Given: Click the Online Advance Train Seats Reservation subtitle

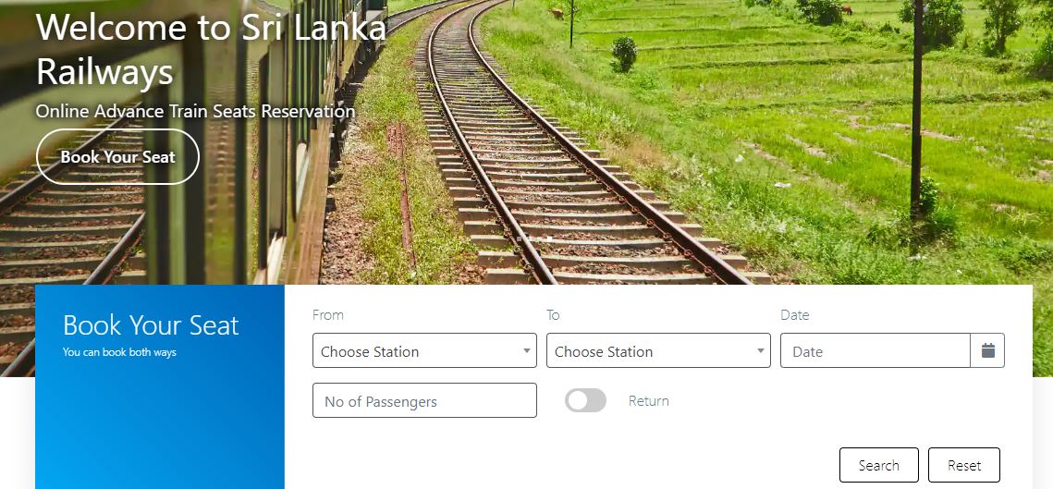Looking at the screenshot, I should (x=195, y=111).
